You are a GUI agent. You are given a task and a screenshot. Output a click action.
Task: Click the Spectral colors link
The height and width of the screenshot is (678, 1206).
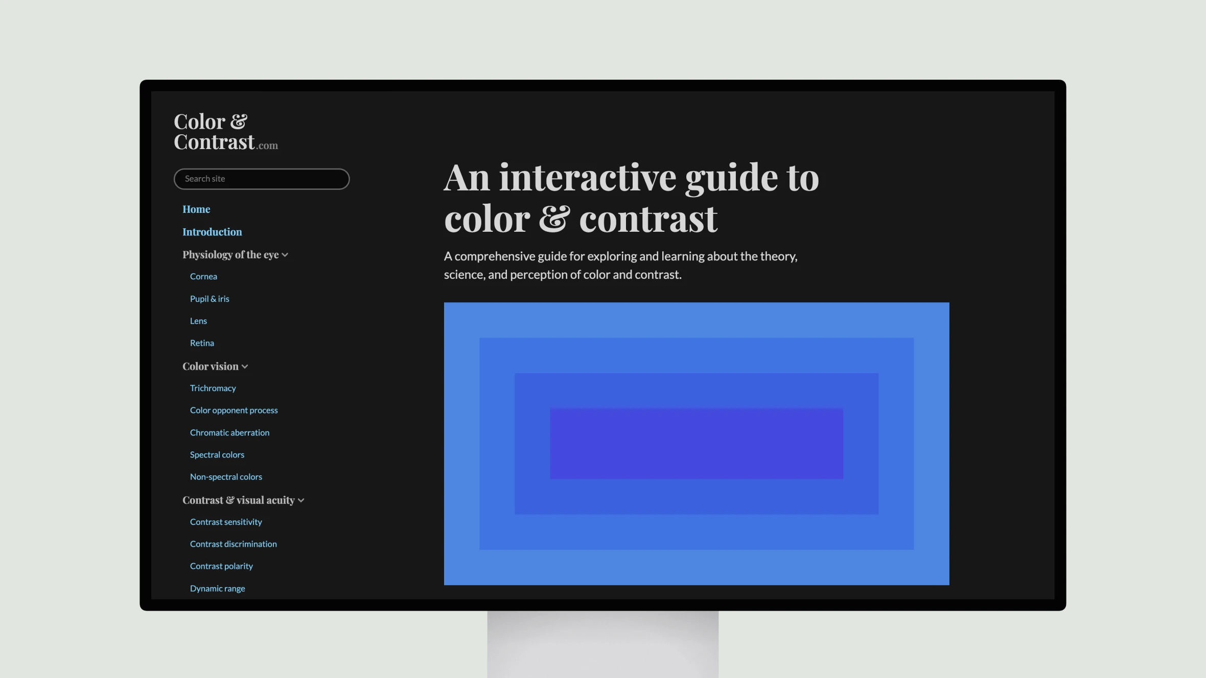pos(216,454)
